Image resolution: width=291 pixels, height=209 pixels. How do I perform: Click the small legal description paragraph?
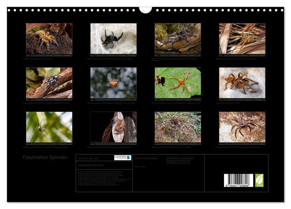104,178
